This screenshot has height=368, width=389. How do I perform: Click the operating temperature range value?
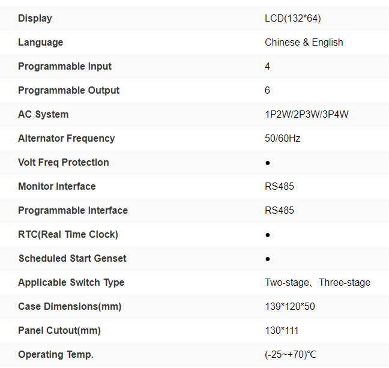click(291, 355)
